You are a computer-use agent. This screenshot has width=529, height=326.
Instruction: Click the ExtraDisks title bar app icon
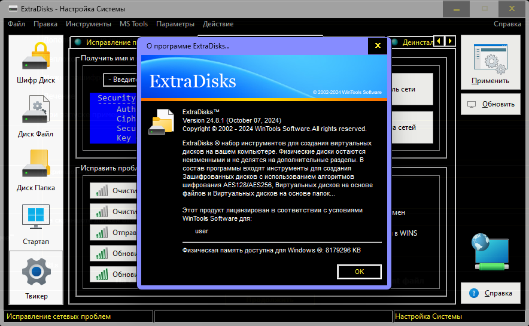pos(13,8)
